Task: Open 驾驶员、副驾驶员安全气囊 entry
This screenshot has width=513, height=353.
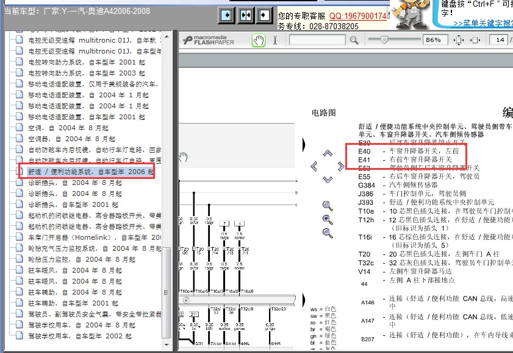Action: [95, 314]
